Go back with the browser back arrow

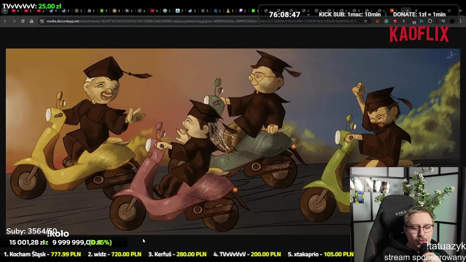5,21
